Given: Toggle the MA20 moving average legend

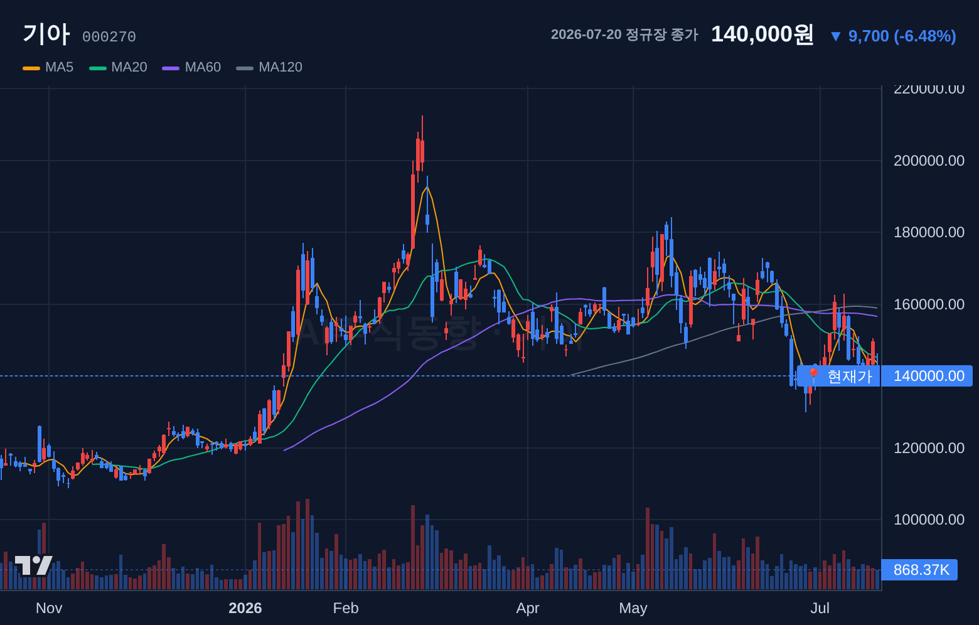Looking at the screenshot, I should click(x=119, y=67).
